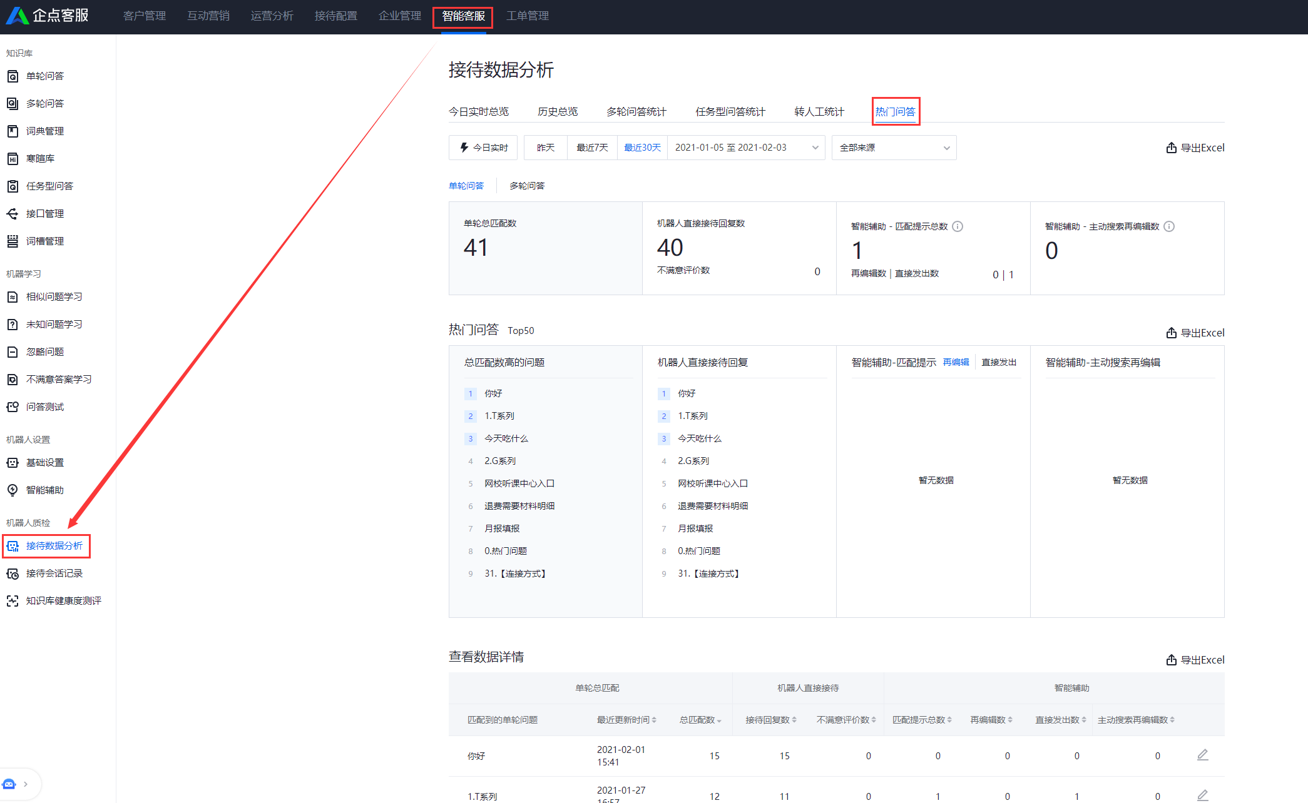Click the 接口管理 sidebar icon
The image size is (1308, 803).
coord(13,214)
